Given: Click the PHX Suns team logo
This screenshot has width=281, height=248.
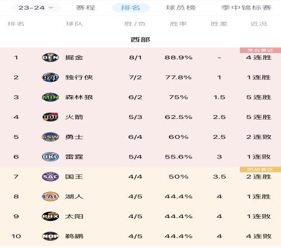Looking at the screenshot, I should coord(50,216).
